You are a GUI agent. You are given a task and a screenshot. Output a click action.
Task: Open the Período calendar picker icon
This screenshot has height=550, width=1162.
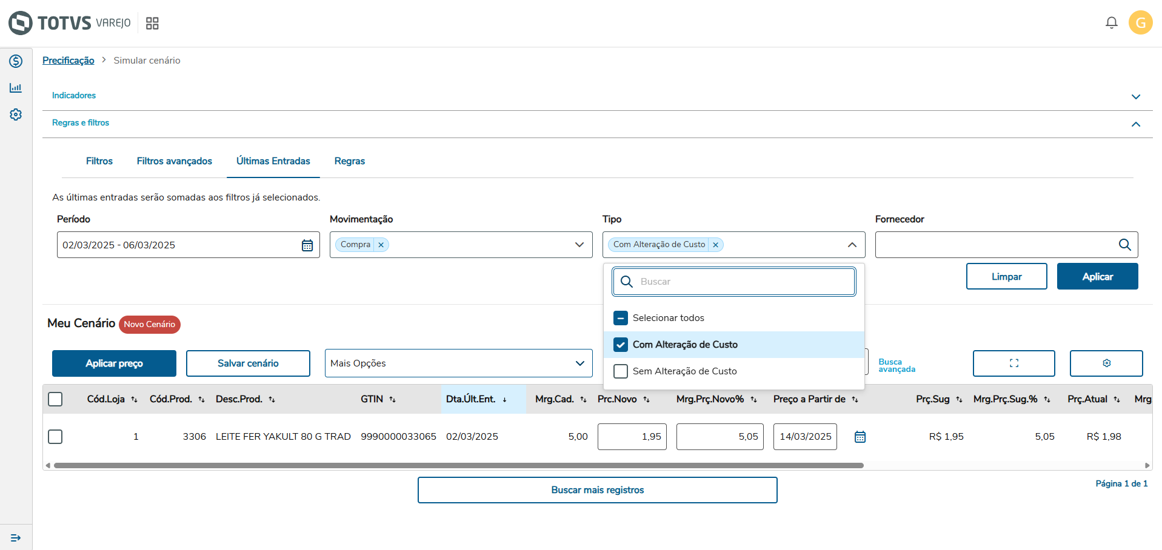[307, 245]
